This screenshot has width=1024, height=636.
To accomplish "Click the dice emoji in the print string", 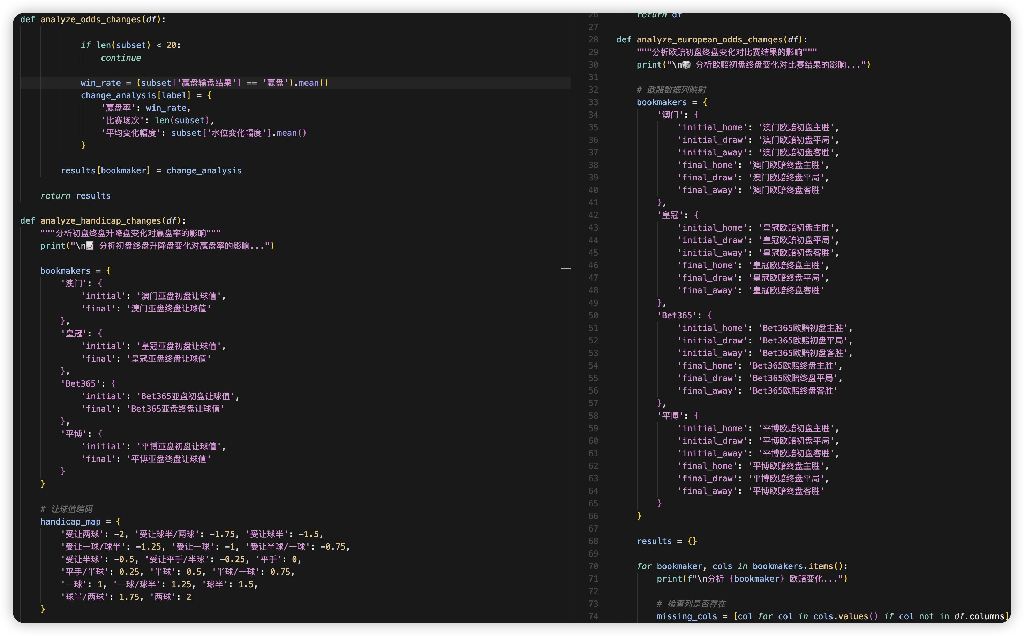I will coord(686,65).
